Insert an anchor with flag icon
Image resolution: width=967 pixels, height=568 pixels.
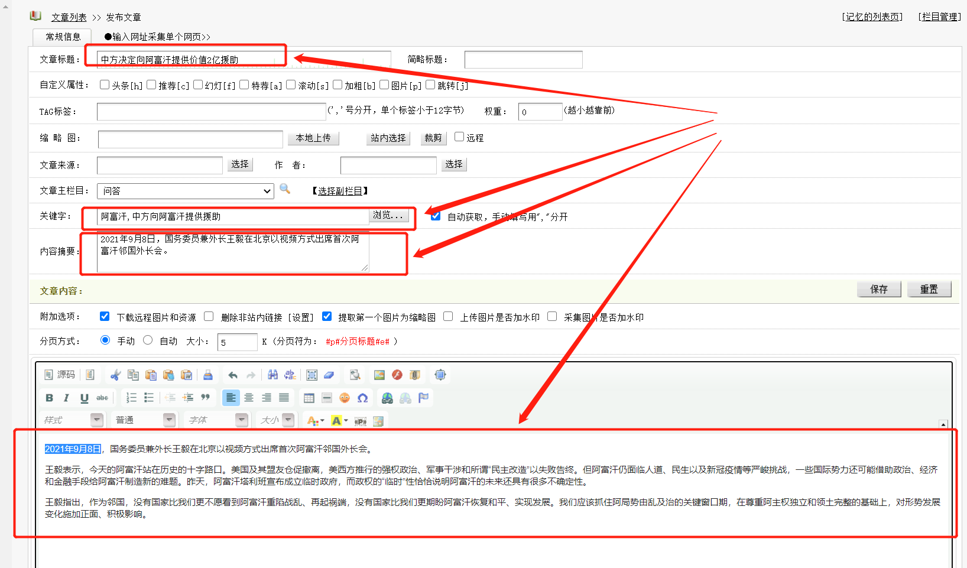coord(423,398)
